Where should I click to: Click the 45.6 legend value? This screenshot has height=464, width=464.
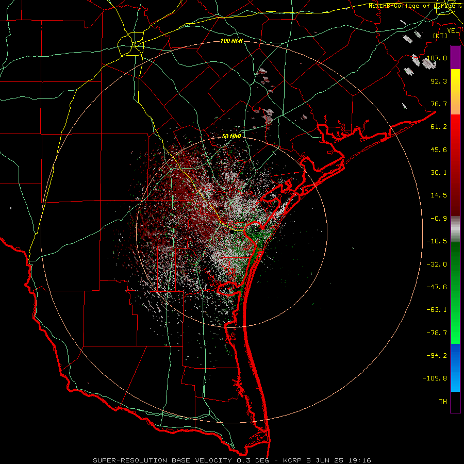[439, 150]
